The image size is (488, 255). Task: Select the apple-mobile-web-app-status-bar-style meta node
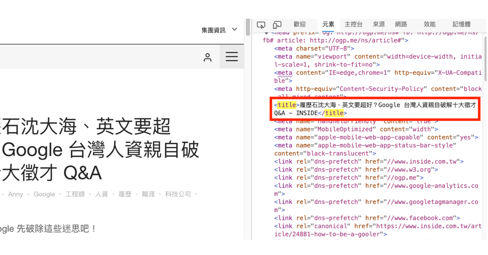tap(365, 149)
